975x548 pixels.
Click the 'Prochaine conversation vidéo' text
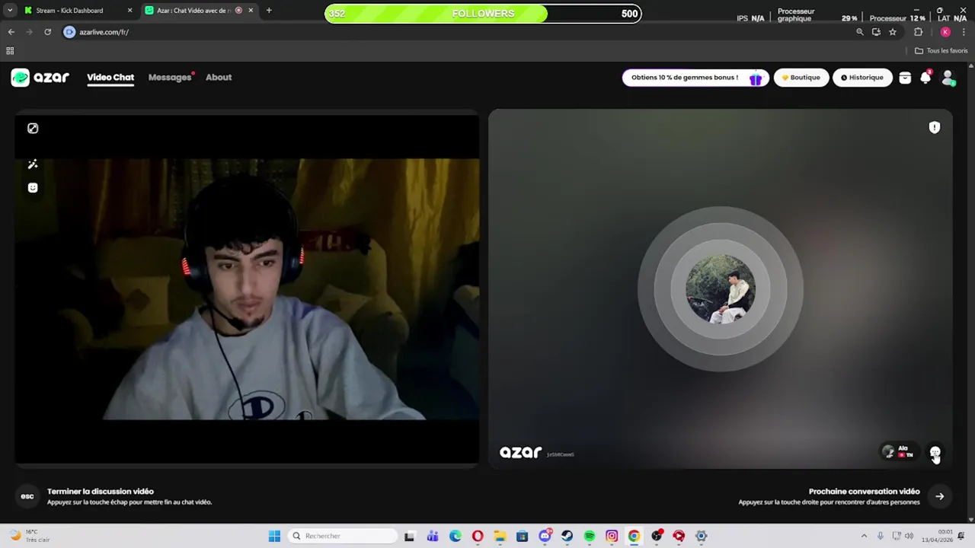[x=864, y=492]
